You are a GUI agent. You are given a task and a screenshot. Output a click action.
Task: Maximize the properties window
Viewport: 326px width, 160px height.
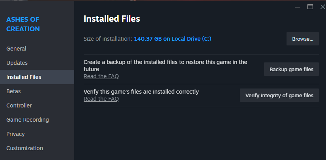[x=310, y=7]
